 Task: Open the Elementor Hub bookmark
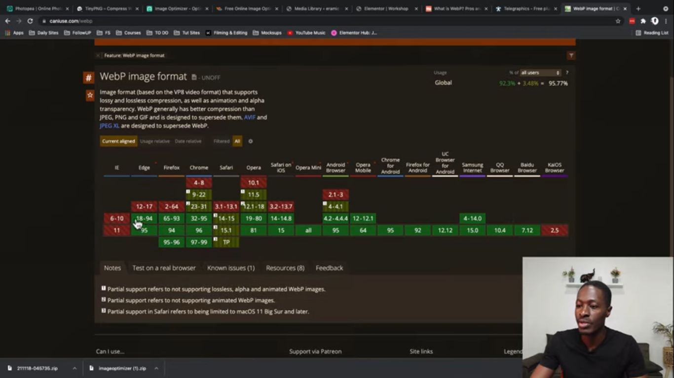[x=354, y=33]
